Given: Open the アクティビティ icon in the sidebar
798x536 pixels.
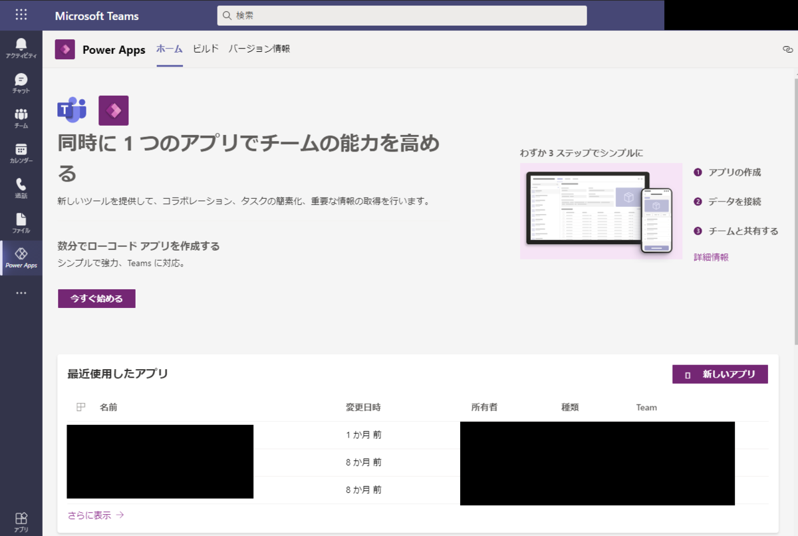Looking at the screenshot, I should [21, 47].
